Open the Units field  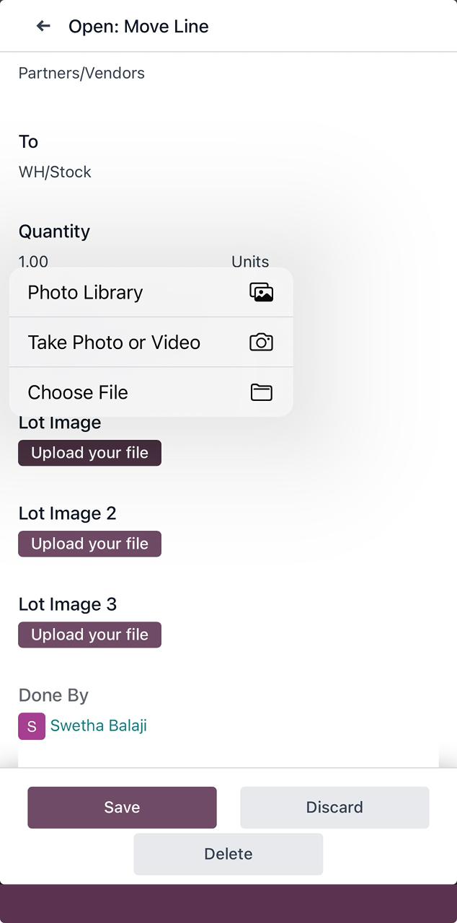coord(250,261)
